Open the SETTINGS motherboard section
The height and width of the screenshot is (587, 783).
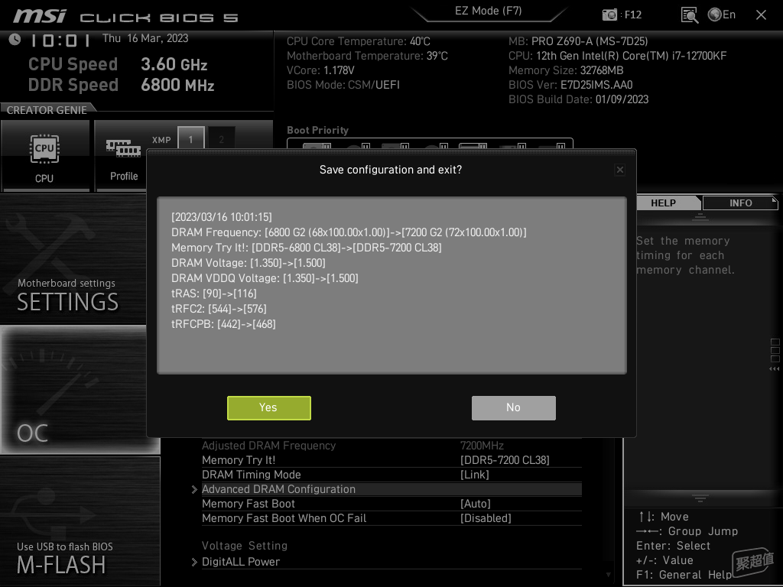pyautogui.click(x=73, y=258)
